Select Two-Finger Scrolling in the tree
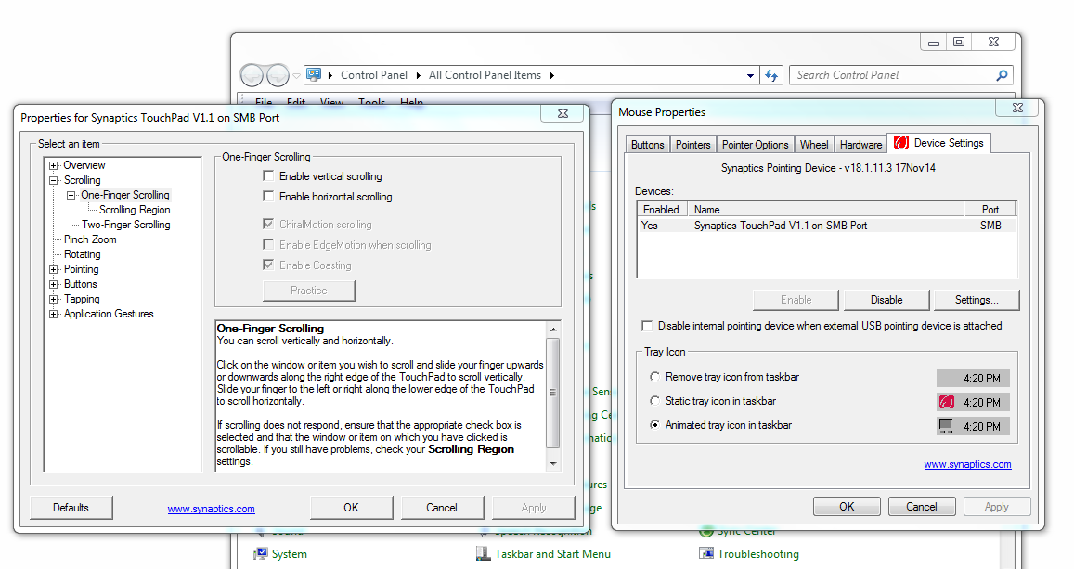Viewport: 1074px width, 569px height. click(126, 225)
